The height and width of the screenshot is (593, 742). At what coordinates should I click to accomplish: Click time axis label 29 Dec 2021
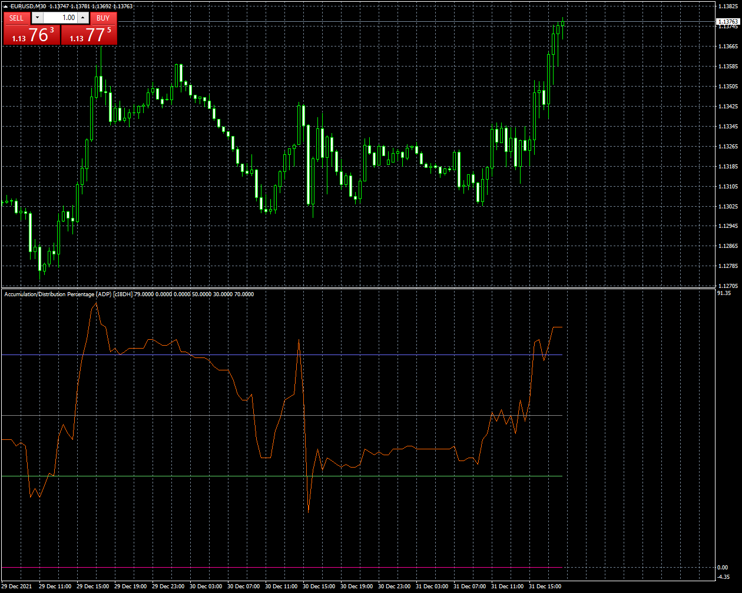[x=17, y=587]
